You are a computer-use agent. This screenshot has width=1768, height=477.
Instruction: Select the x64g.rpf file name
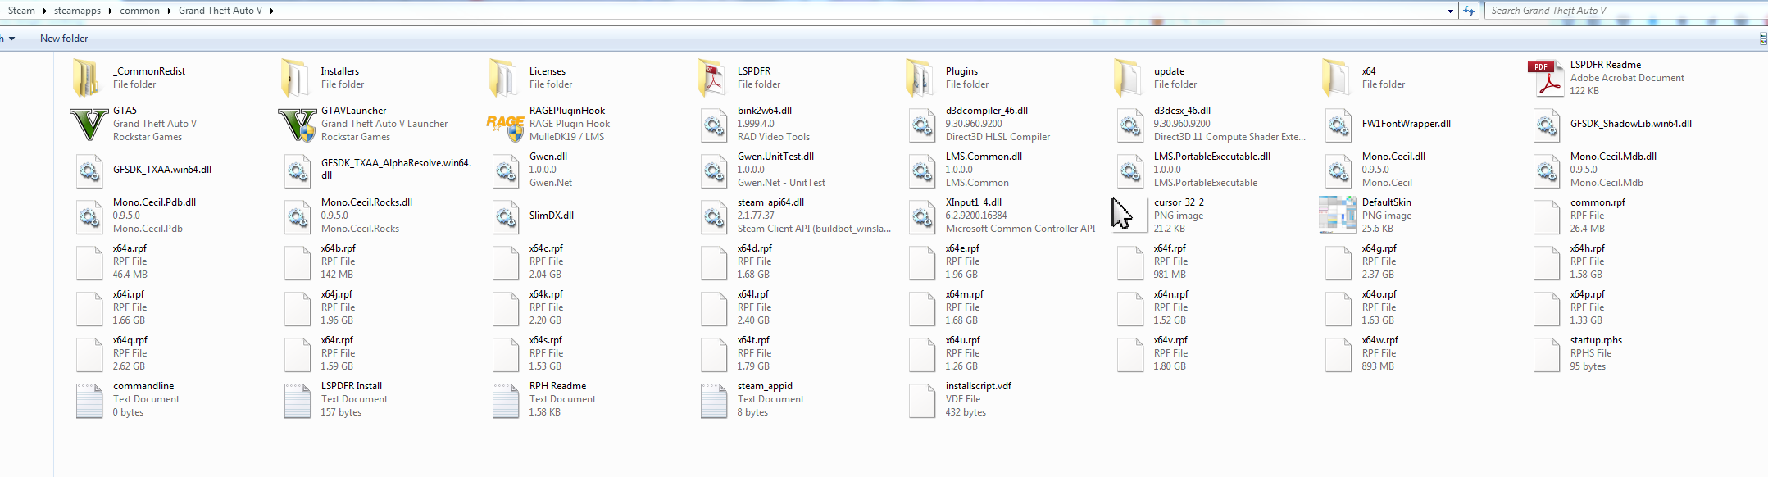click(x=1379, y=248)
